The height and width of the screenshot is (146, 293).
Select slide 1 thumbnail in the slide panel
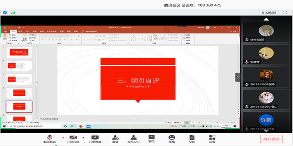[19, 52]
